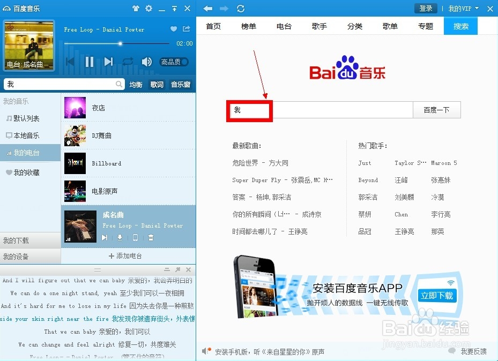Switch to the 电台 tab

(284, 26)
